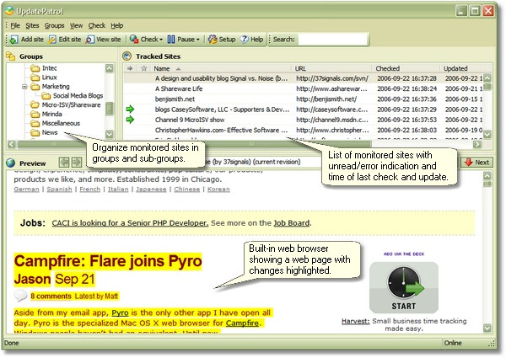Open the Harvest ad link
The height and width of the screenshot is (358, 506).
pos(356,321)
